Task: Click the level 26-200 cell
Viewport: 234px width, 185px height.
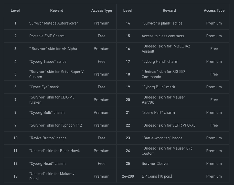Action: click(x=128, y=176)
